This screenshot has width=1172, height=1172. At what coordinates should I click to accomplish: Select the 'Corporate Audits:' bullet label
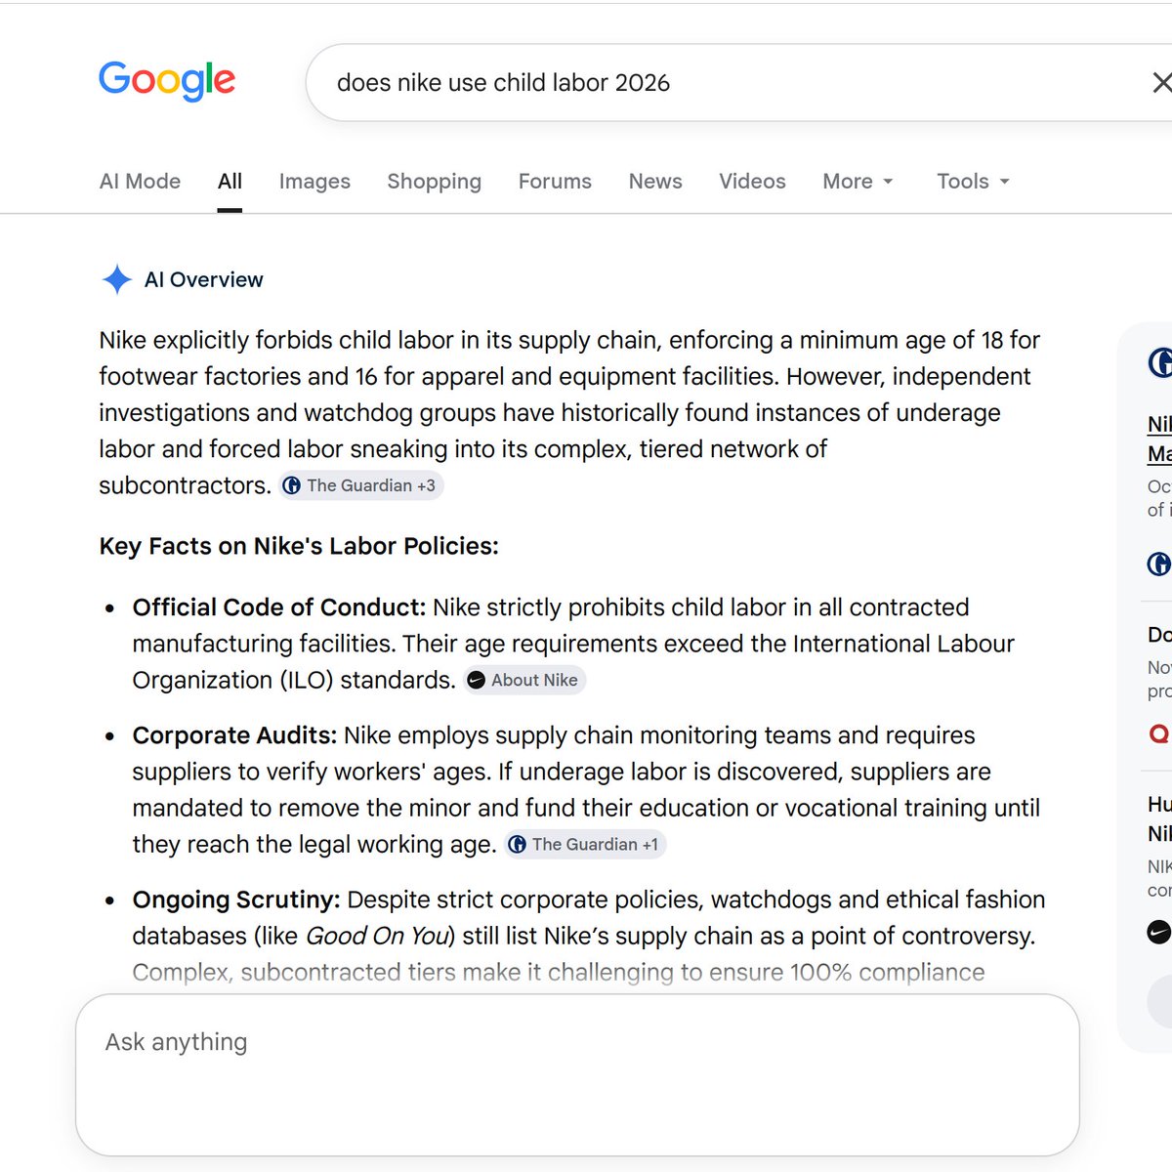pos(234,735)
